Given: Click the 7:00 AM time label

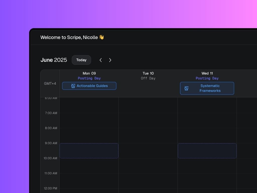Looking at the screenshot, I should (51, 113).
